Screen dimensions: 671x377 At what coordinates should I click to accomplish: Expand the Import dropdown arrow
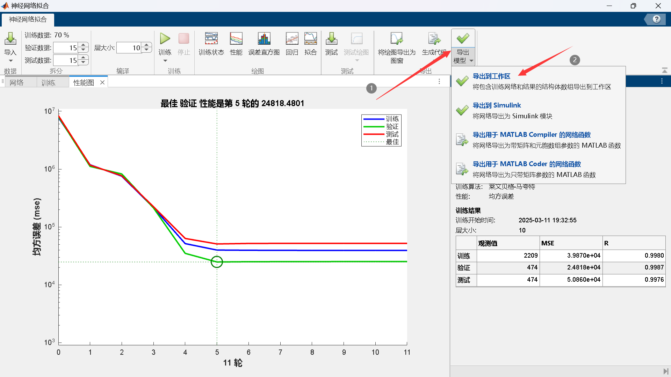pos(10,61)
